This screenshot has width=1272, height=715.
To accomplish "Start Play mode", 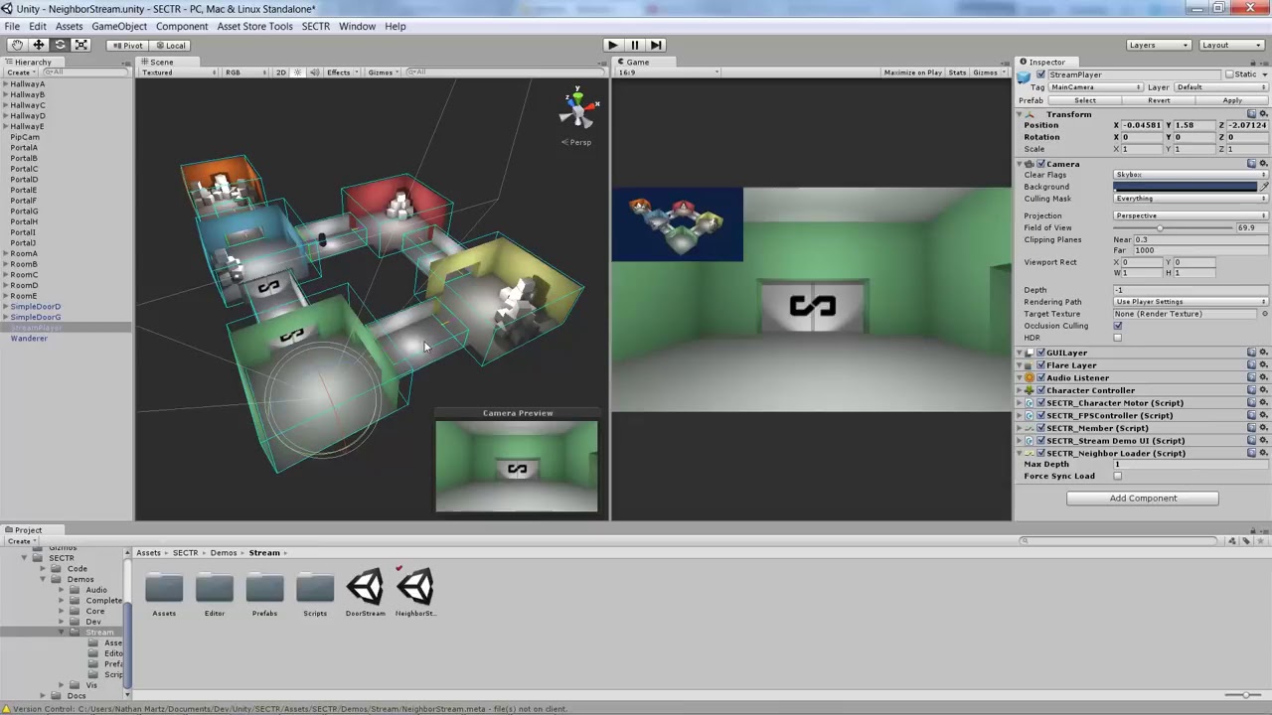I will pos(612,45).
